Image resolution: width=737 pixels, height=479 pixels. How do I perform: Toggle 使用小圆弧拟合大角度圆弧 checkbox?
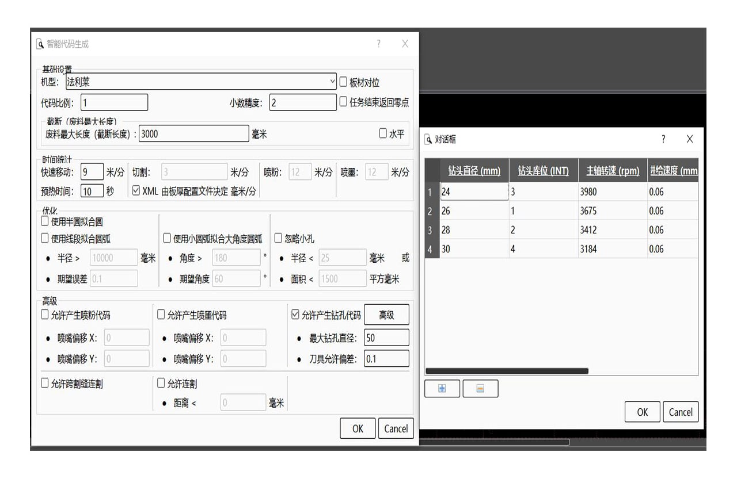pyautogui.click(x=167, y=238)
